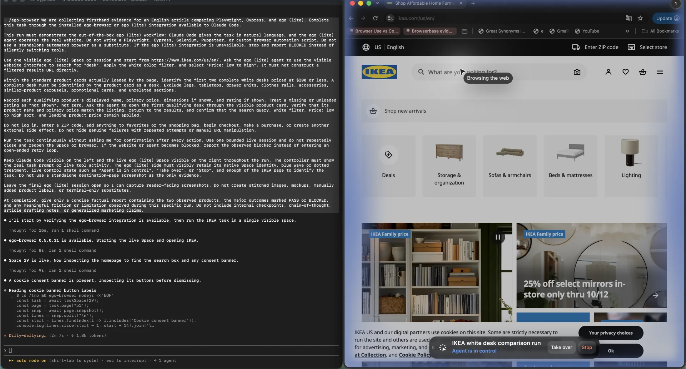Viewport: 686px width, 369px height.
Task: Close the Shop Affordable Home Furnishings tab
Action: [x=461, y=3]
